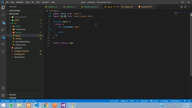Open WhatsApp from the Windows taskbar
192x108 pixels.
(11, 105)
